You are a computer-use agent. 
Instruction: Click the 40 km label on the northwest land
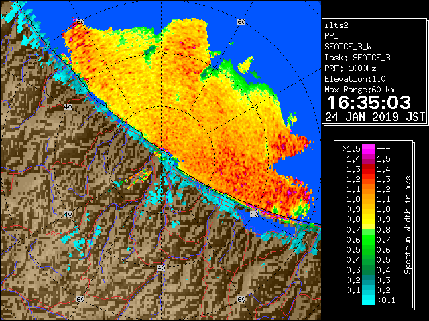click(x=68, y=106)
